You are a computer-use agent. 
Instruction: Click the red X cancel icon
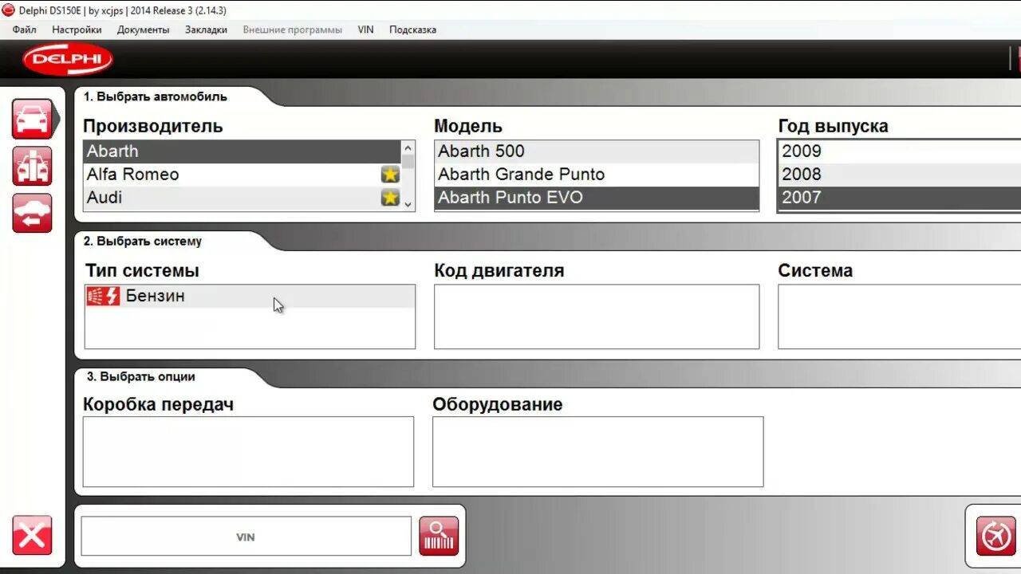point(32,535)
